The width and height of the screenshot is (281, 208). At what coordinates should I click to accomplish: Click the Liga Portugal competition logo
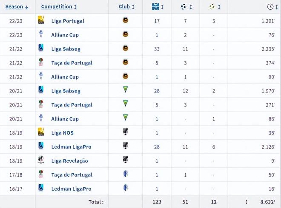tap(41, 21)
